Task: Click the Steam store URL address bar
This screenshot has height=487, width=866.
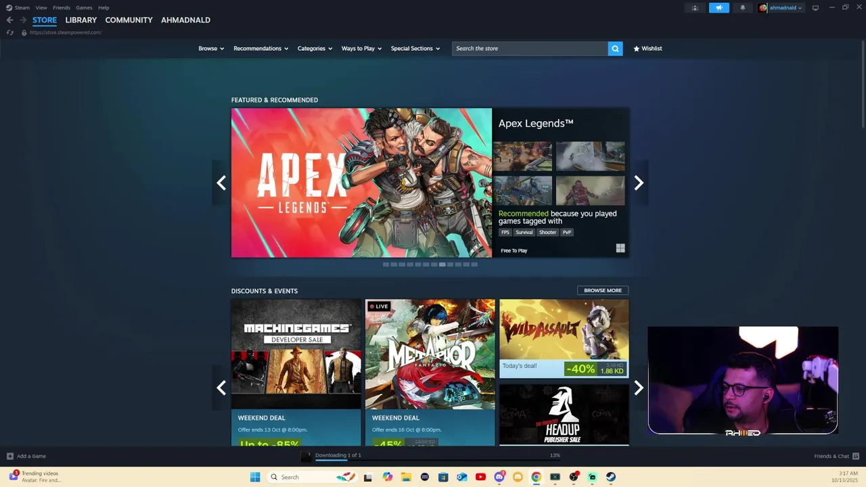Action: 66,32
